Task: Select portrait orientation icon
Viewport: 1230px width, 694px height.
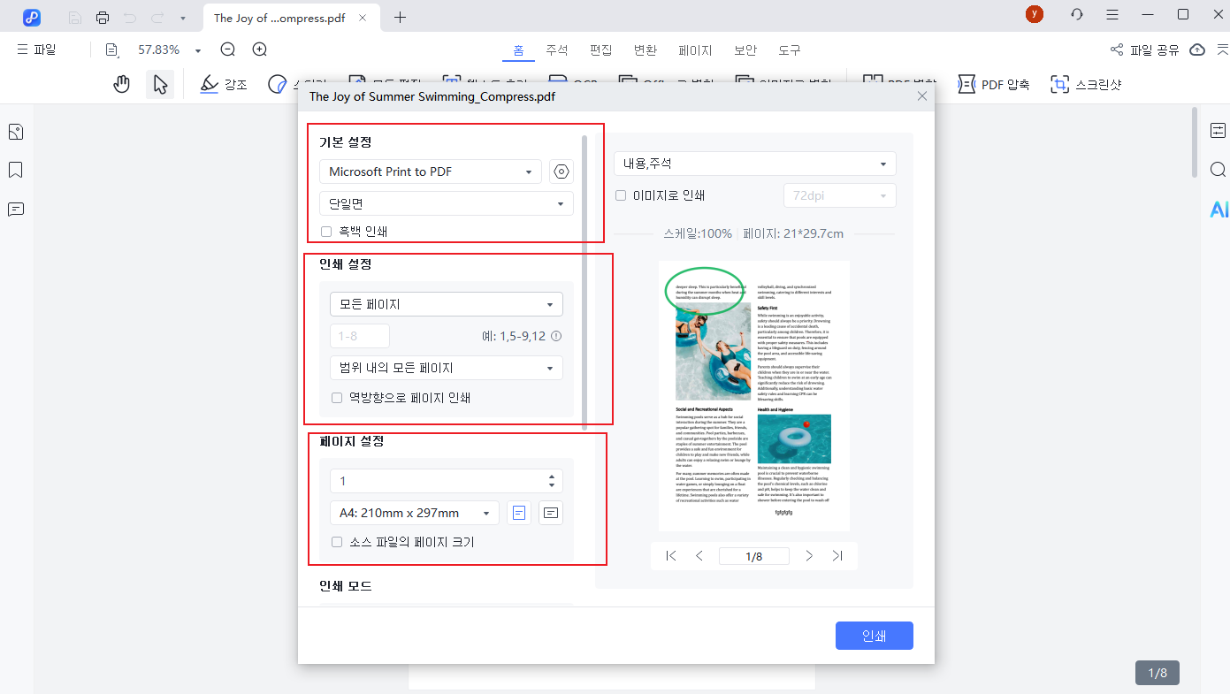Action: tap(519, 513)
